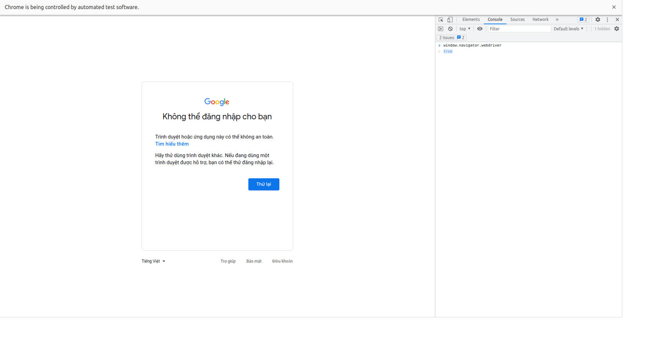
Task: Open the 'top' JavaScript context dropdown
Action: pos(464,29)
